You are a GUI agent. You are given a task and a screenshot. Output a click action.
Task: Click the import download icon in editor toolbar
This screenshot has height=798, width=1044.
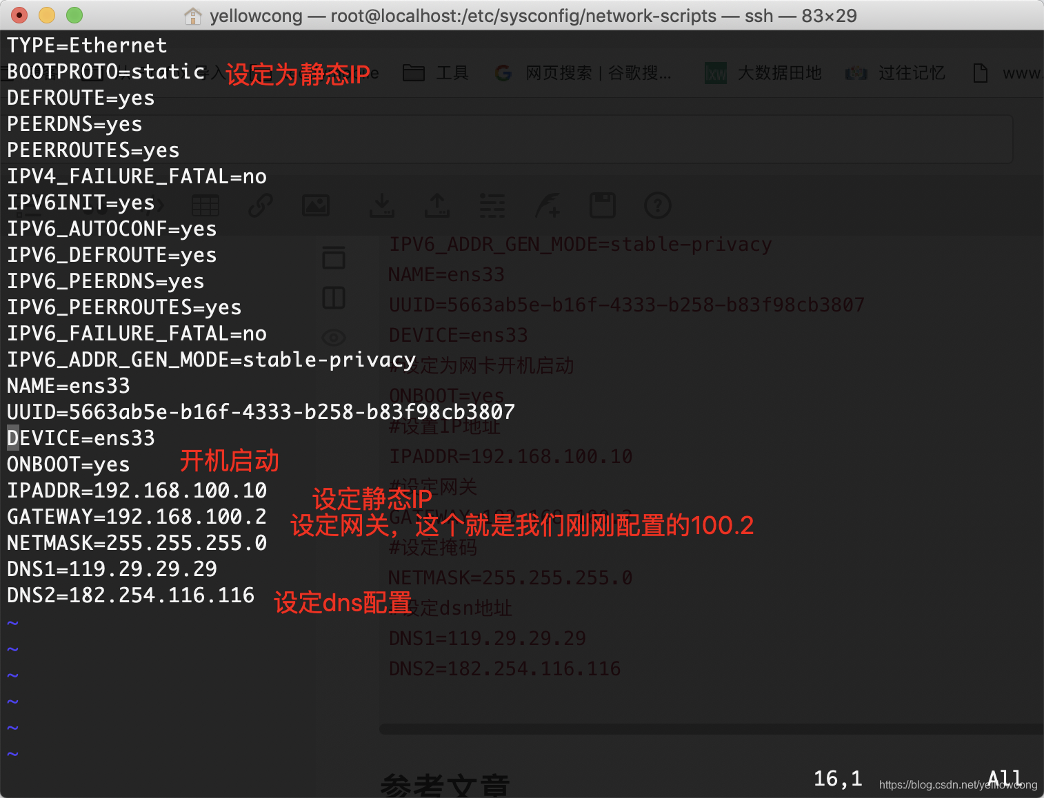coord(382,205)
